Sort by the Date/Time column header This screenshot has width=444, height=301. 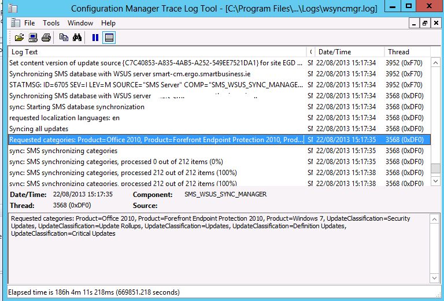[350, 52]
